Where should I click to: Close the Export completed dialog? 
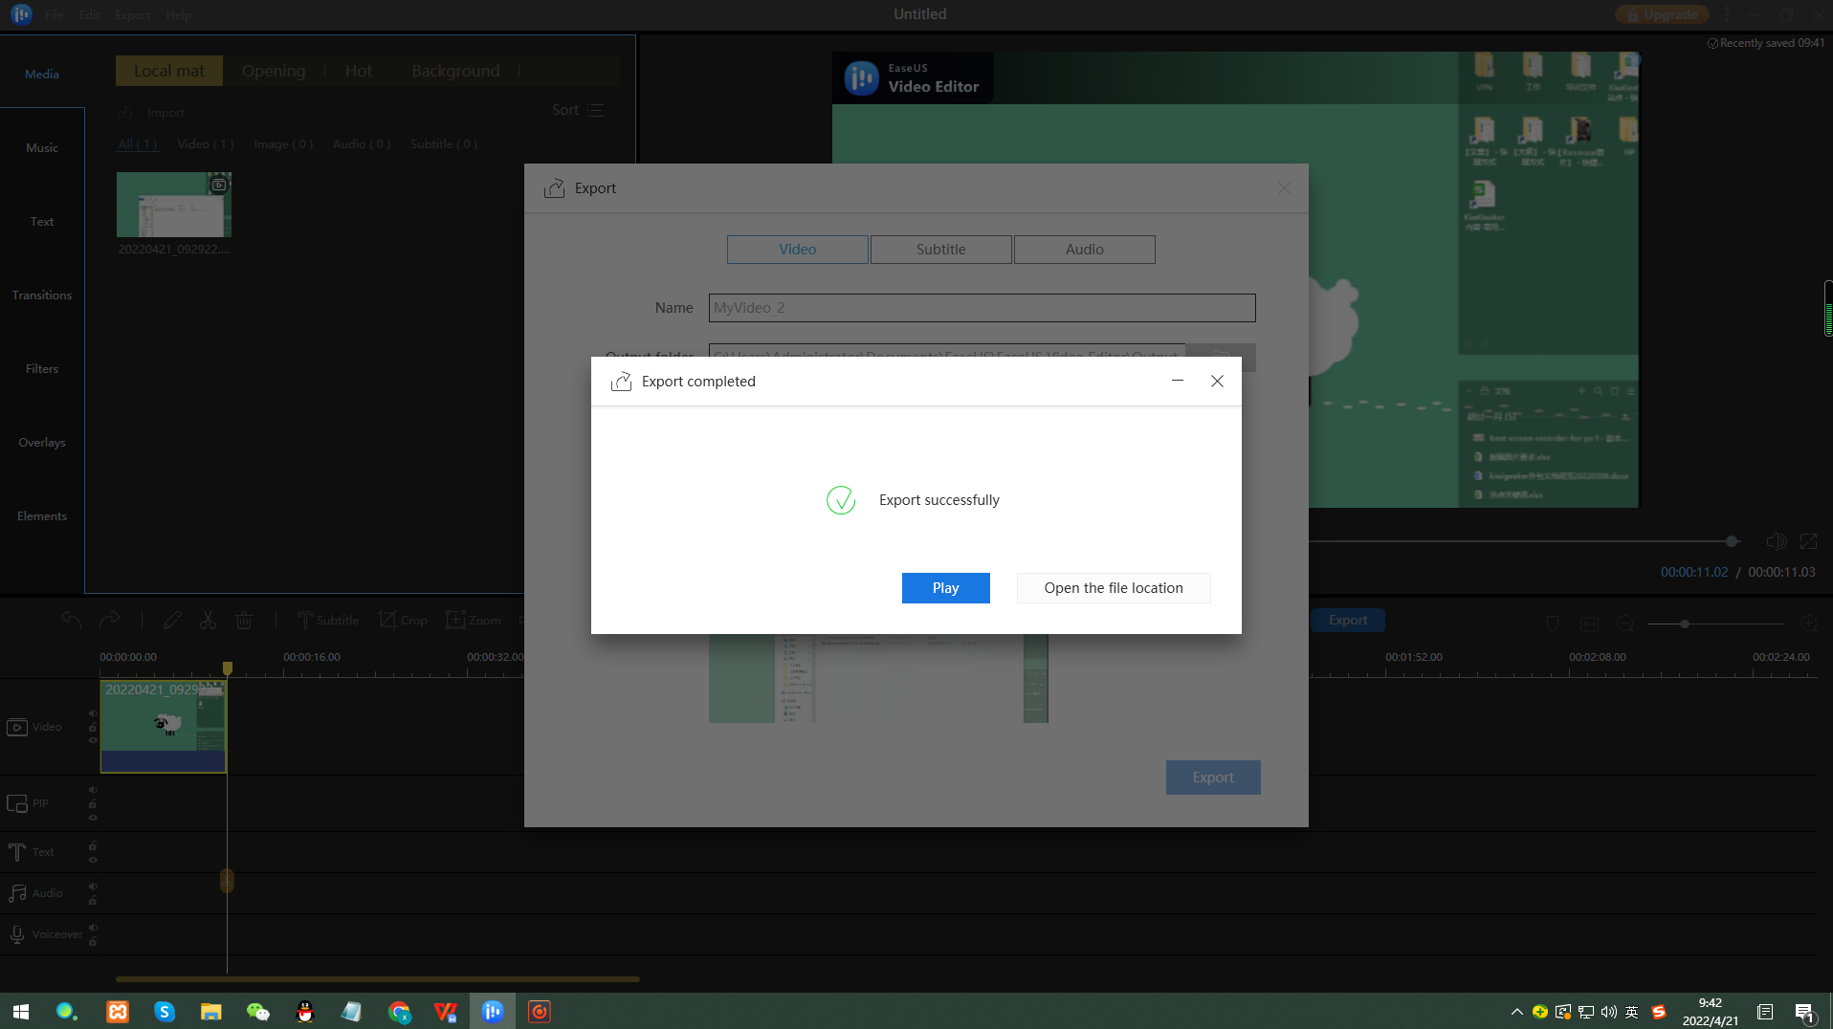(1217, 381)
